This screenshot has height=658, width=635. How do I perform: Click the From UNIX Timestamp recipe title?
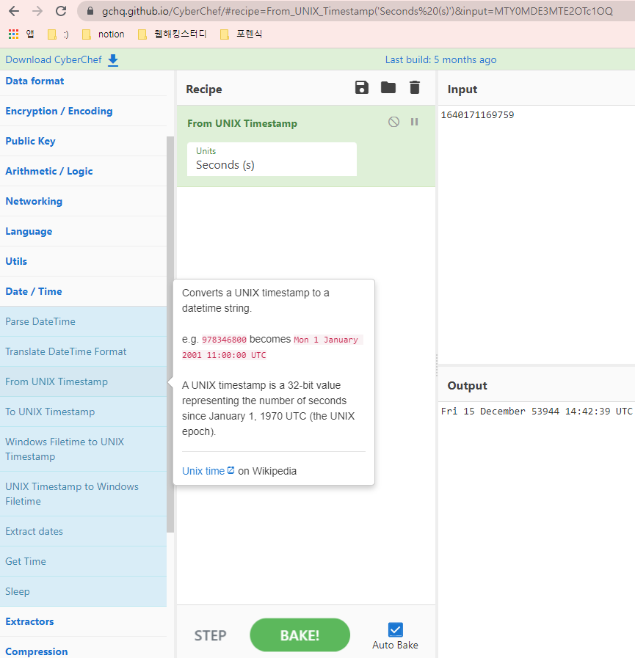click(242, 124)
